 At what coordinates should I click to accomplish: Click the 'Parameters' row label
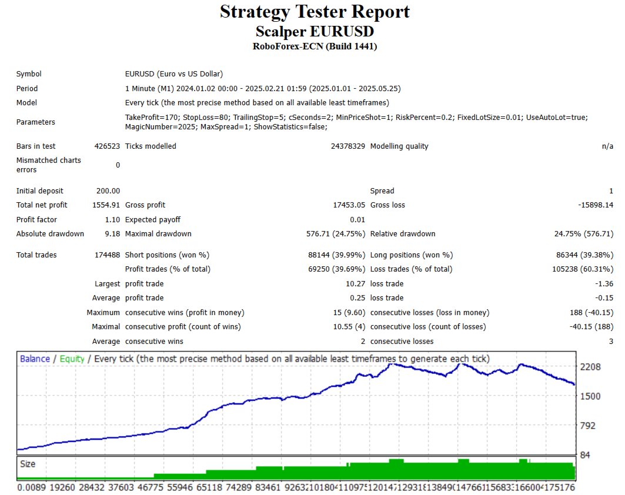(35, 122)
